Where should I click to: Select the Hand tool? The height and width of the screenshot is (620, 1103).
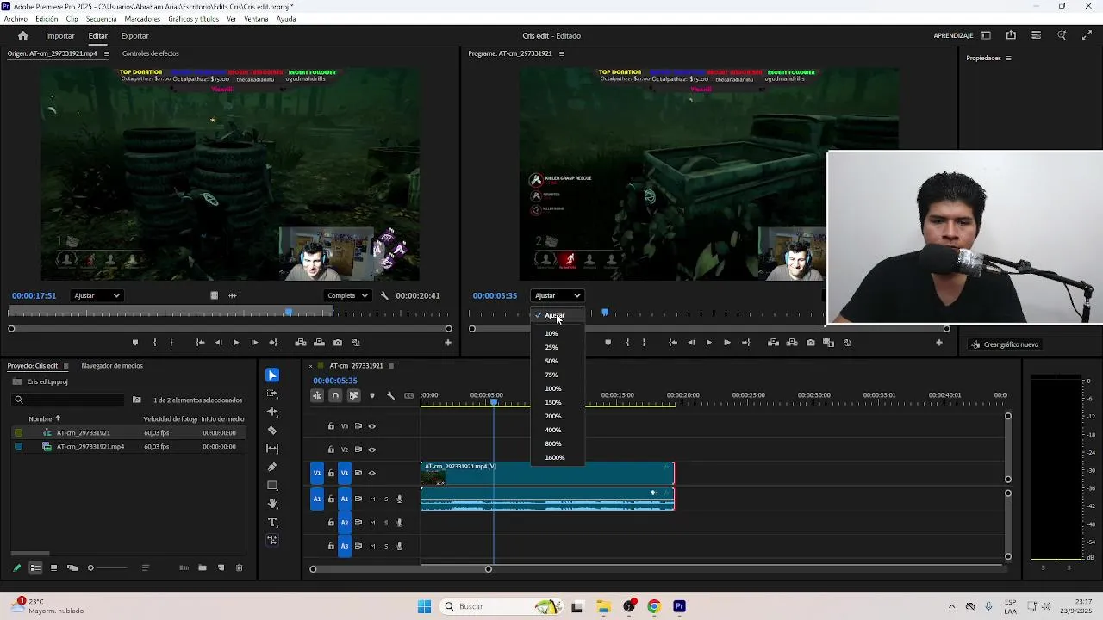point(272,504)
